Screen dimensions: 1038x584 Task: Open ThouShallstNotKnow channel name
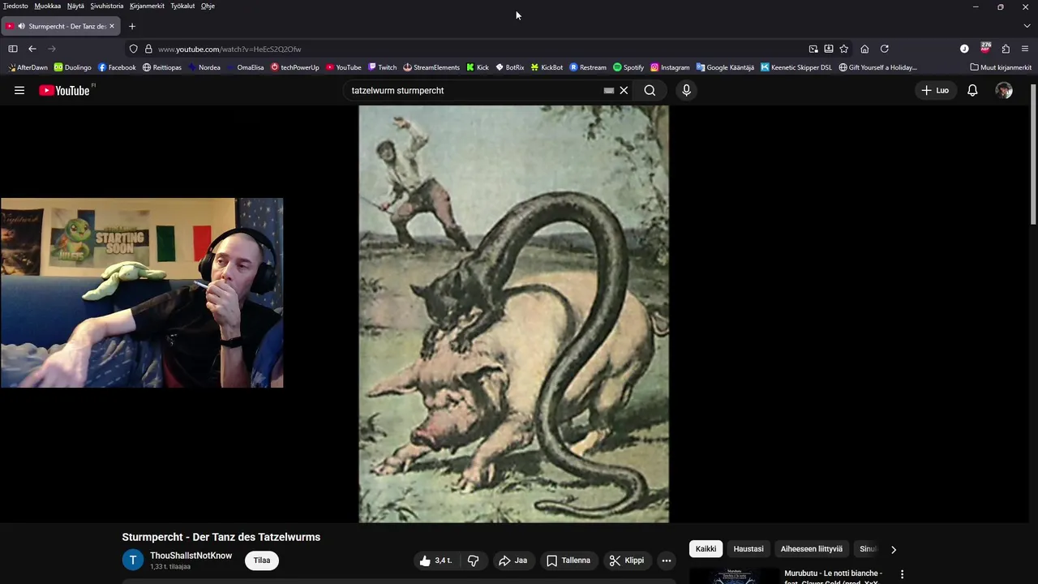191,556
